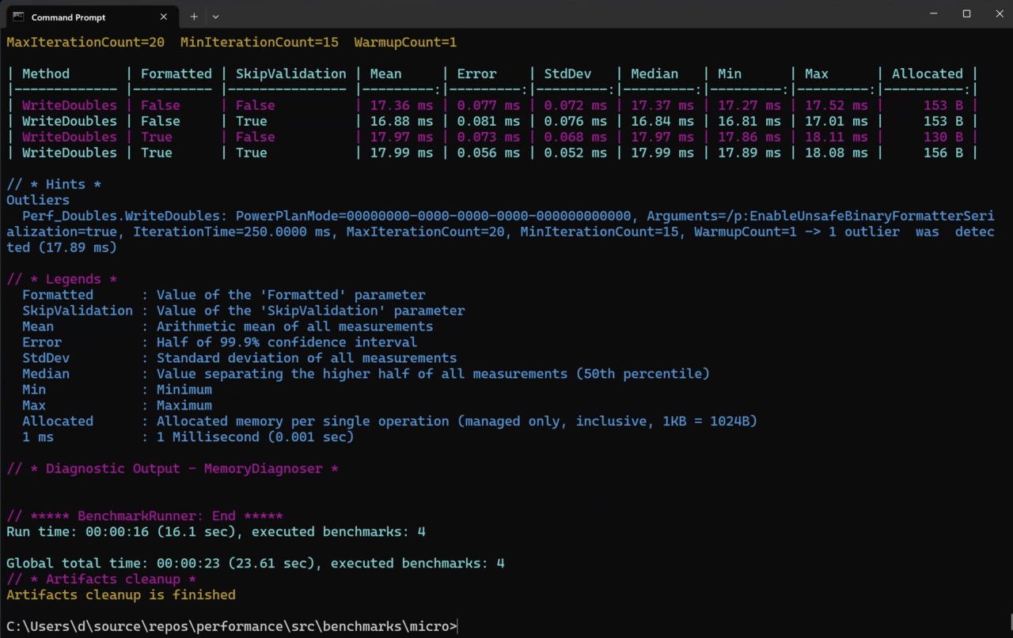Expand the new tab profile dropdown
The height and width of the screenshot is (638, 1013).
[x=215, y=17]
